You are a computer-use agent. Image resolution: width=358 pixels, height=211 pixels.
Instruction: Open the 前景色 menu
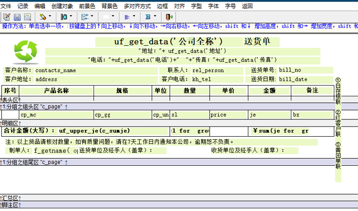[x=87, y=6]
